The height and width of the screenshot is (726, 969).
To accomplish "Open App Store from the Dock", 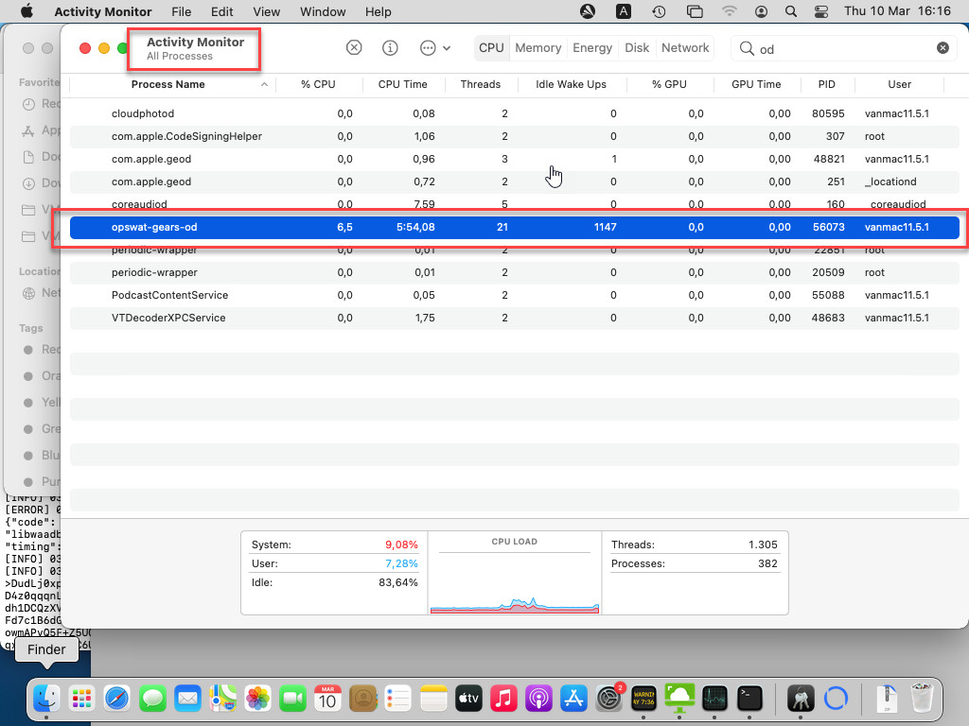I will coord(573,699).
